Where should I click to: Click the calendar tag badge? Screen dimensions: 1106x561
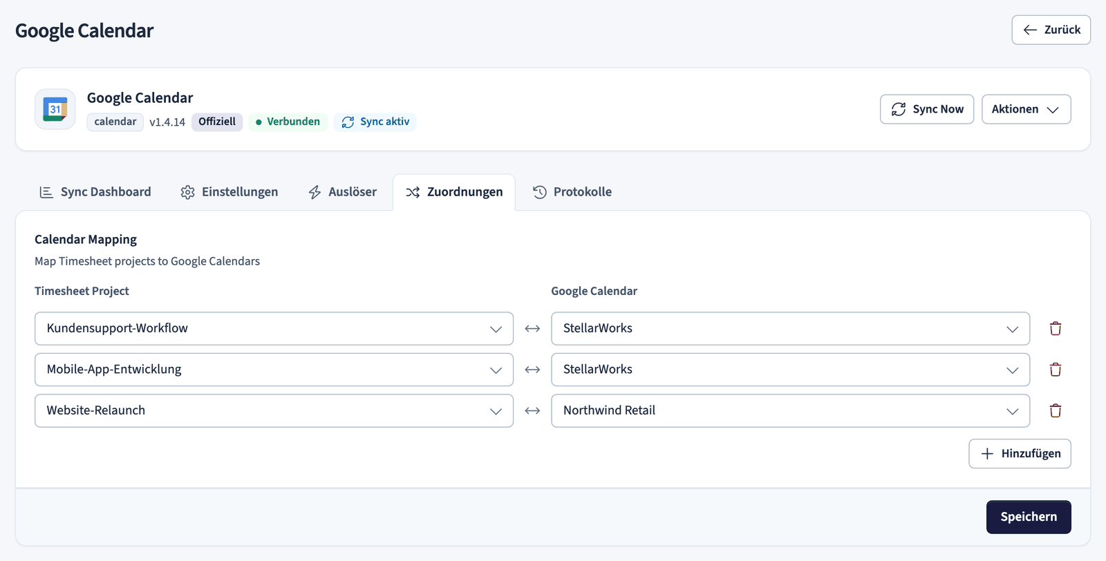click(115, 122)
